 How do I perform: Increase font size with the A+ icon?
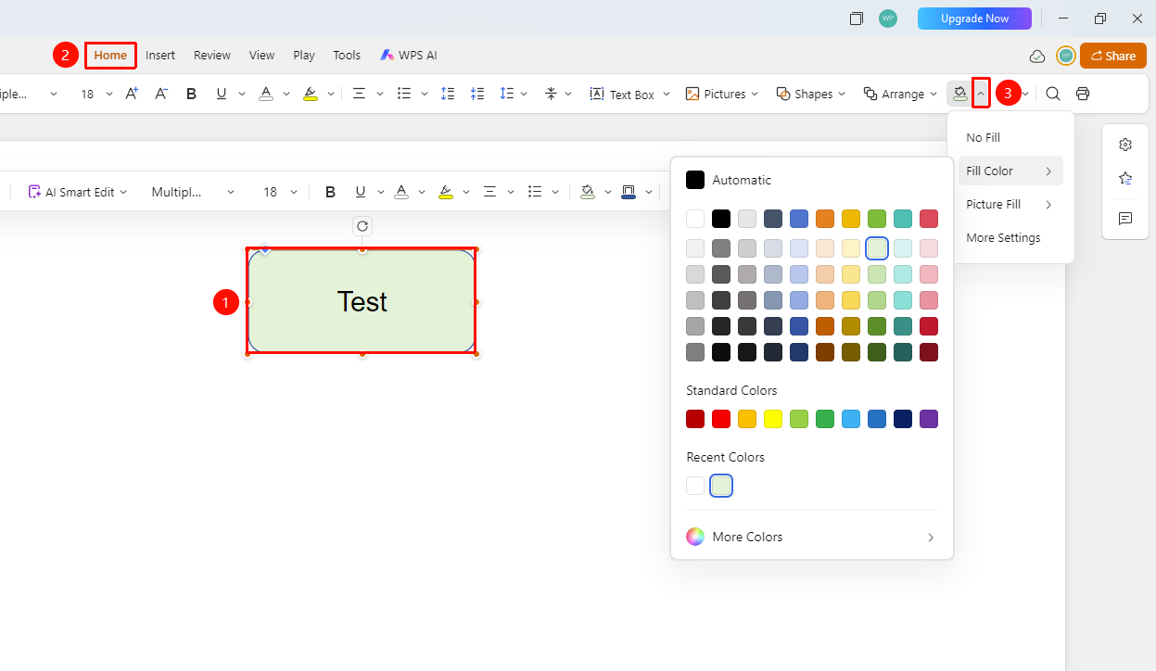pos(132,94)
